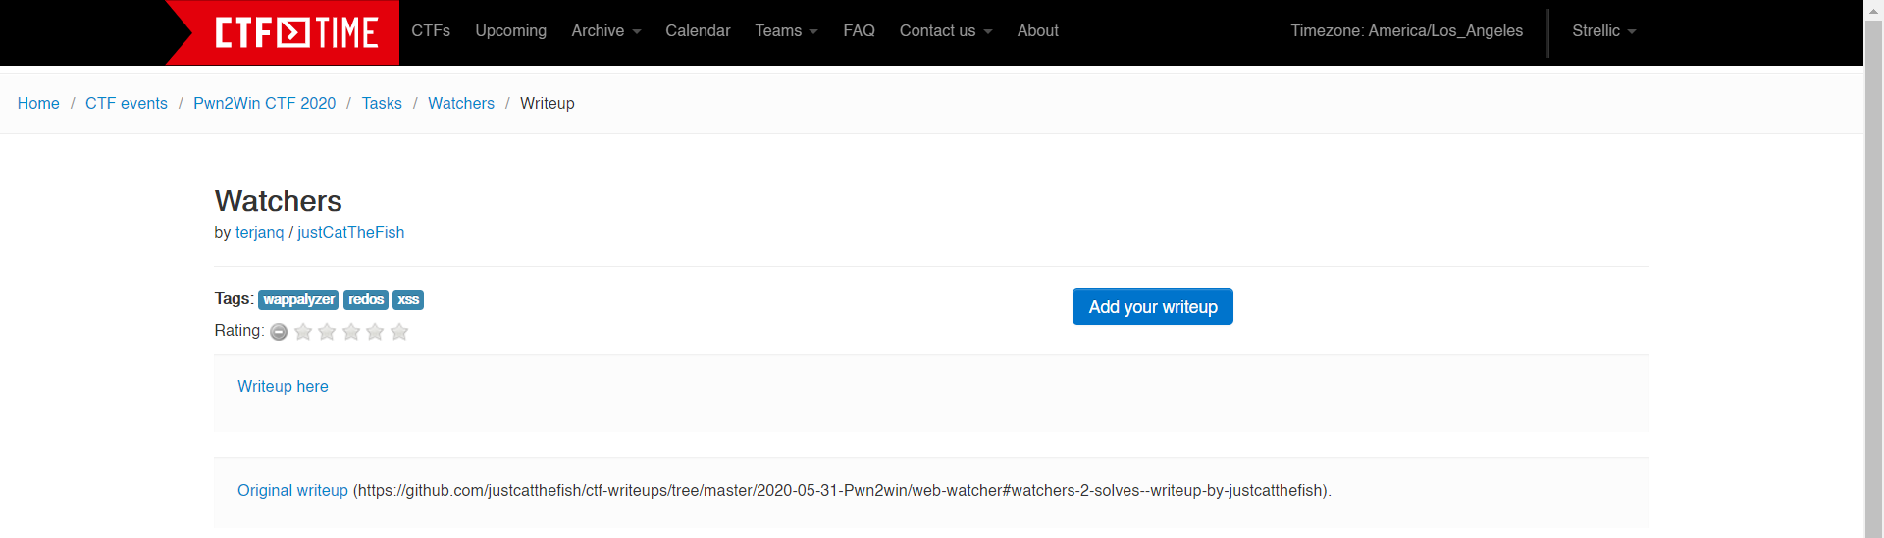This screenshot has height=538, width=1884.
Task: Rate the writeup five stars
Action: tap(399, 332)
